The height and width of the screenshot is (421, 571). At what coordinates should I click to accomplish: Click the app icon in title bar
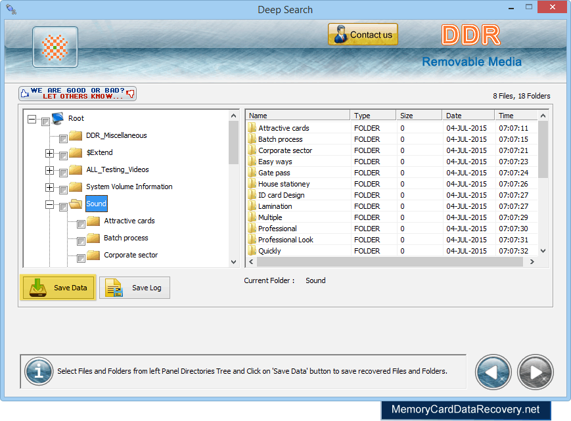(11, 9)
